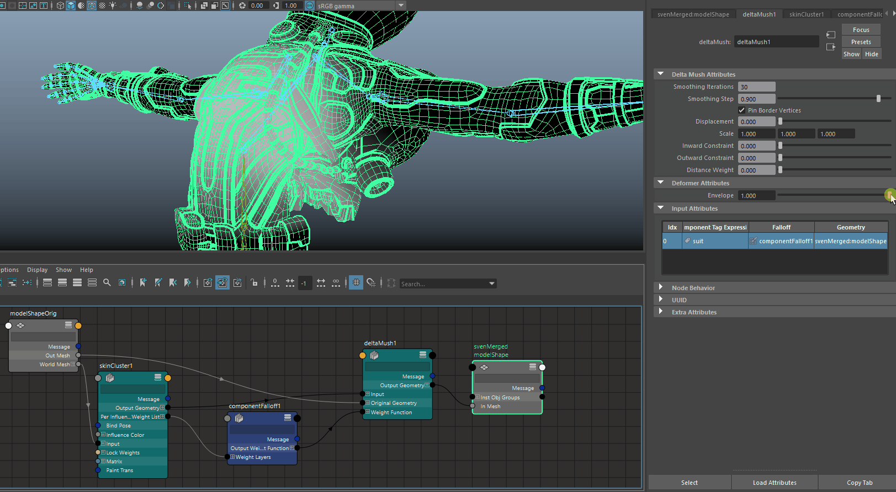Toggle the color management ON button
Viewport: 896px width, 492px height.
pos(309,6)
